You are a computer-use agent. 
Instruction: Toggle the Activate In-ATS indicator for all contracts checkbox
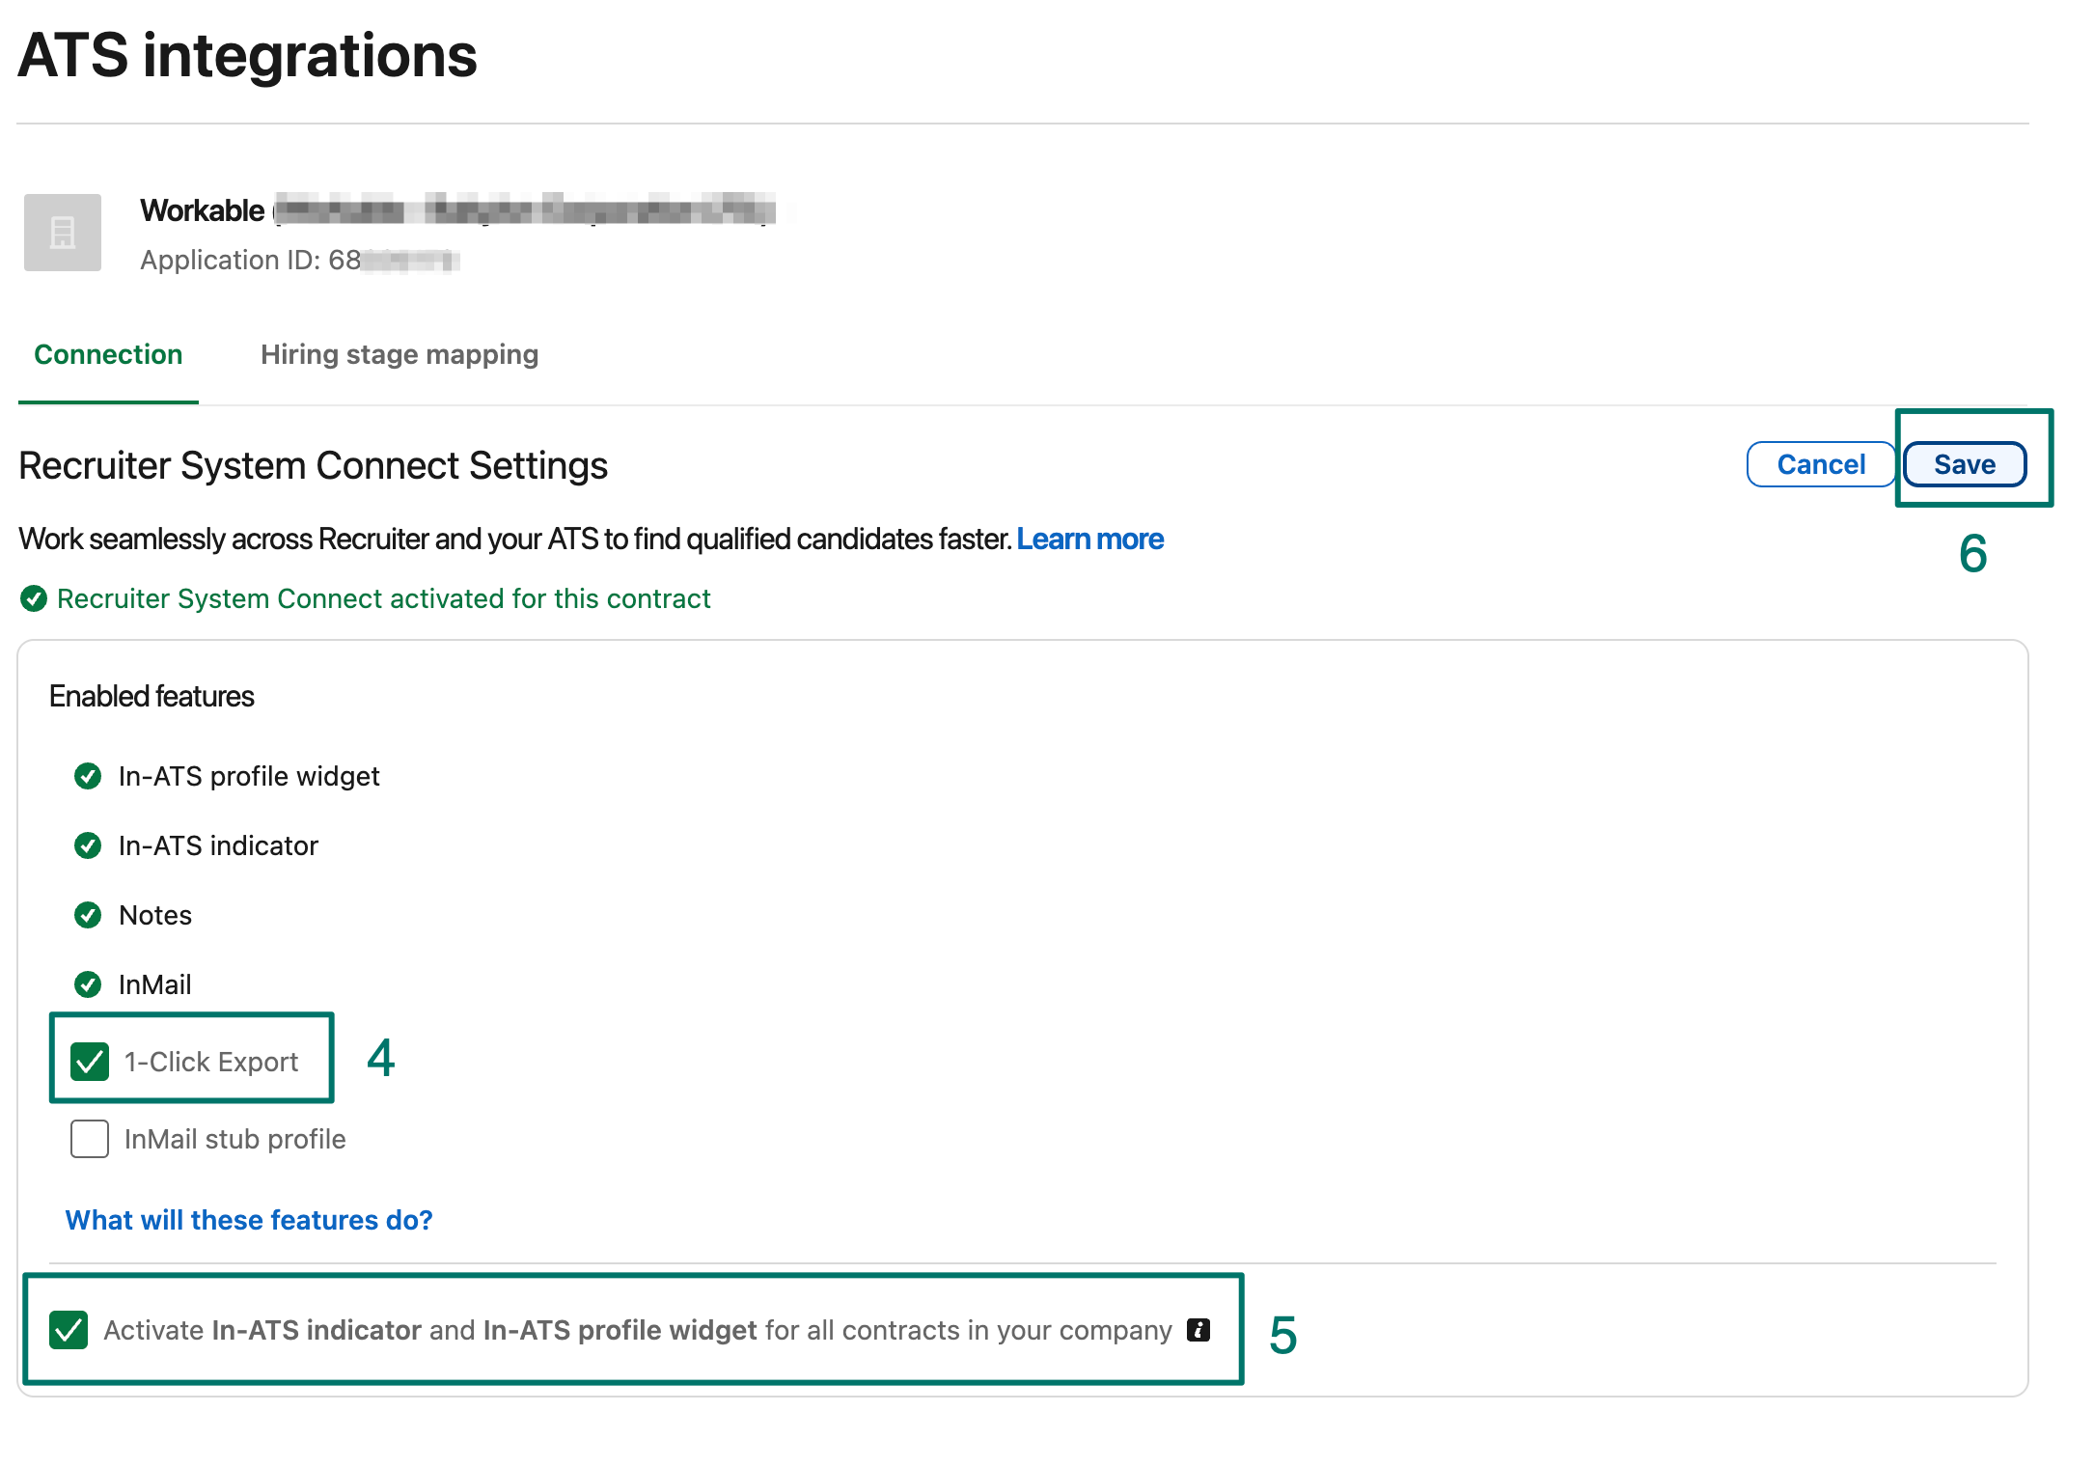[69, 1330]
